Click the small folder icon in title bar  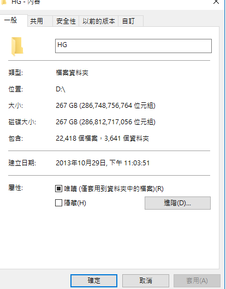[x=4, y=2]
